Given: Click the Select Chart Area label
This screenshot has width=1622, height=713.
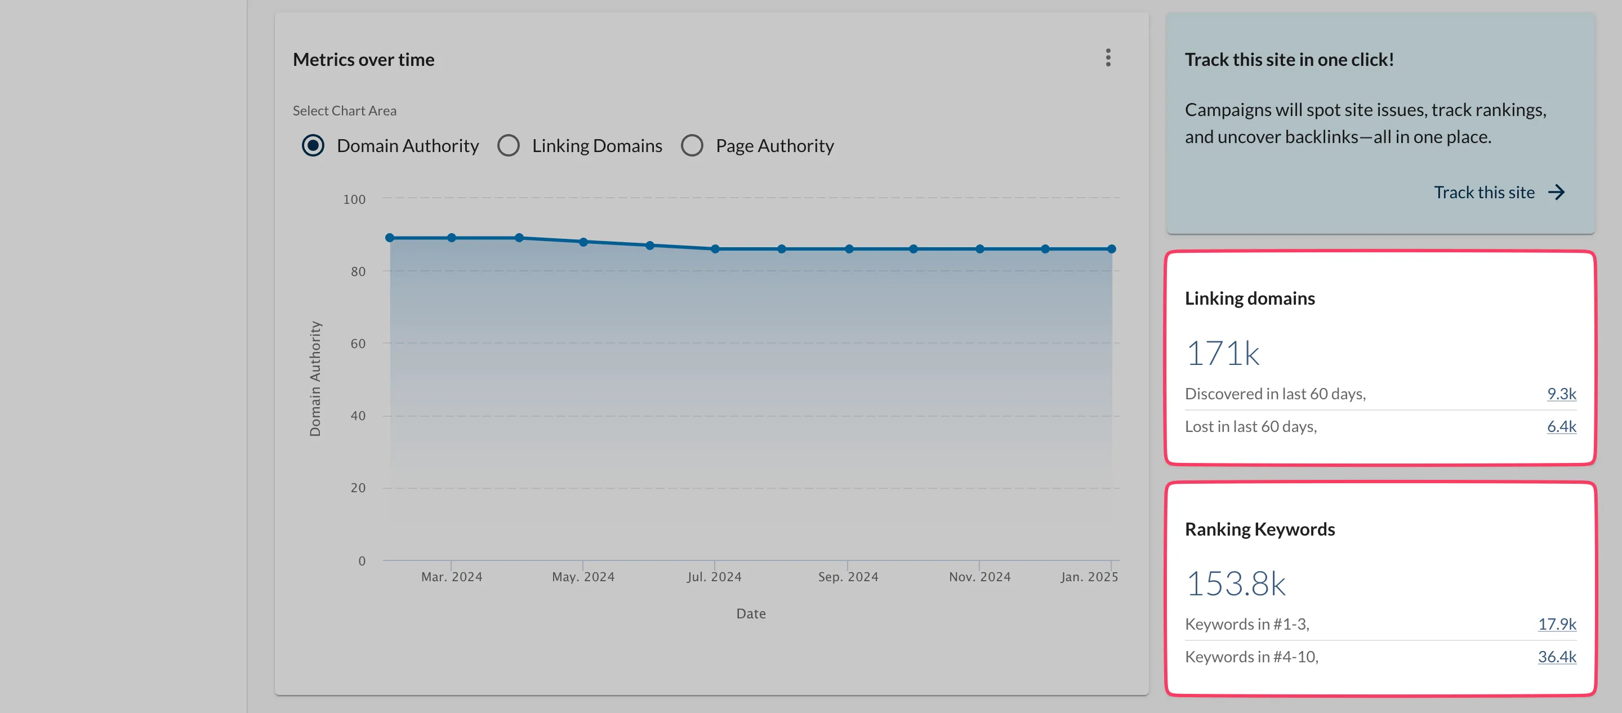Looking at the screenshot, I should pos(345,111).
